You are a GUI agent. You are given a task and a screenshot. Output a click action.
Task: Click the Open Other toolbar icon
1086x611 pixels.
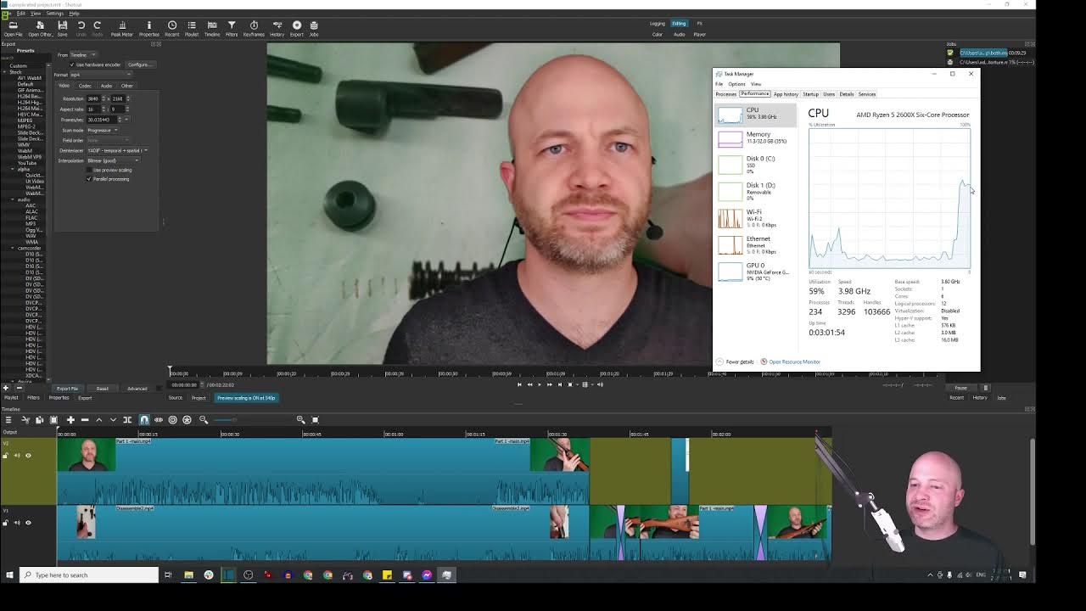[39, 28]
